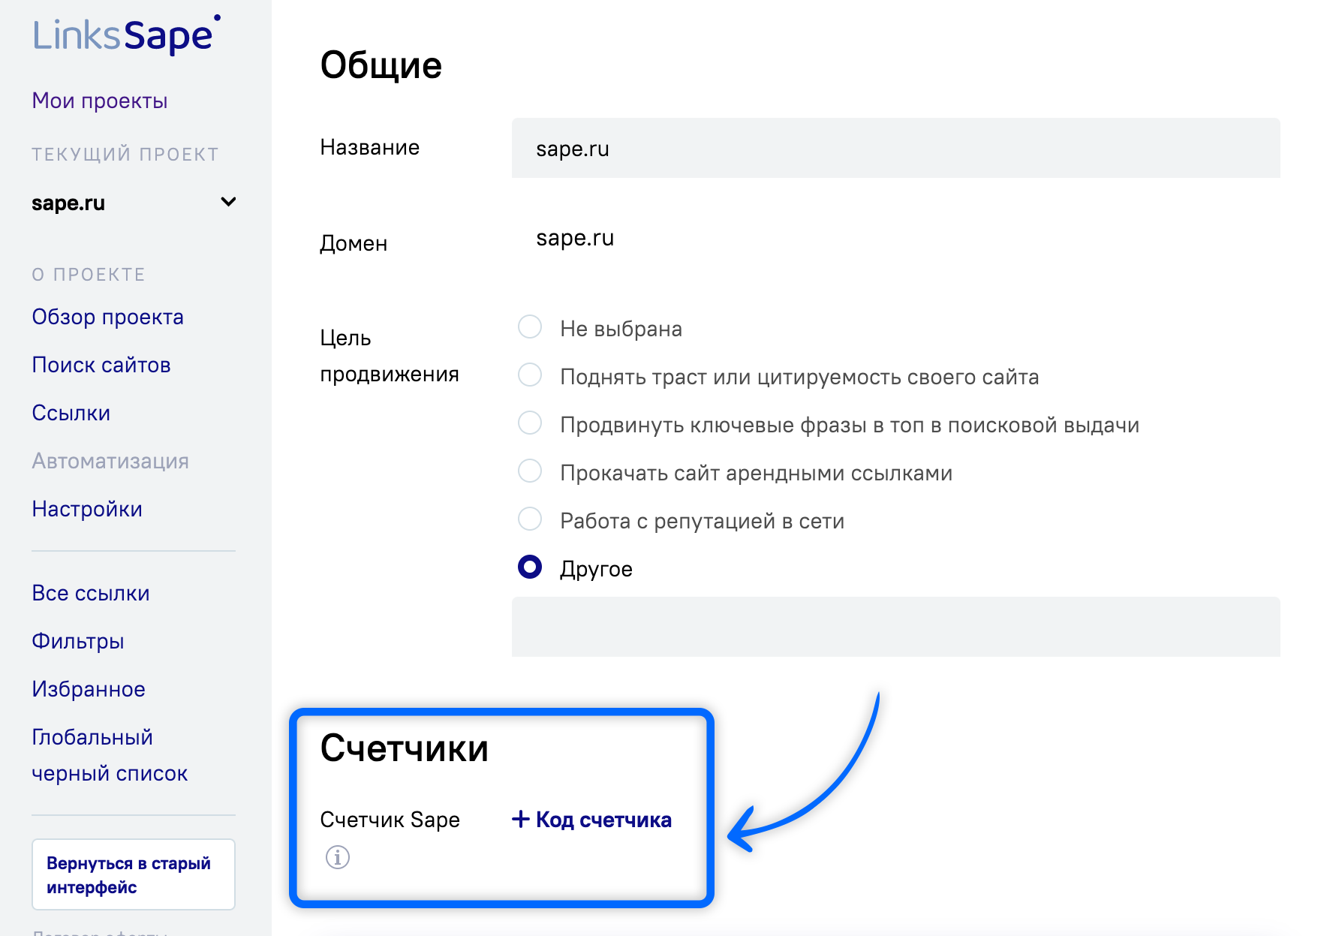Pick 'Прокачать сайт арендными ссылками' radio button
Screen dimensions: 1342x936
(530, 471)
